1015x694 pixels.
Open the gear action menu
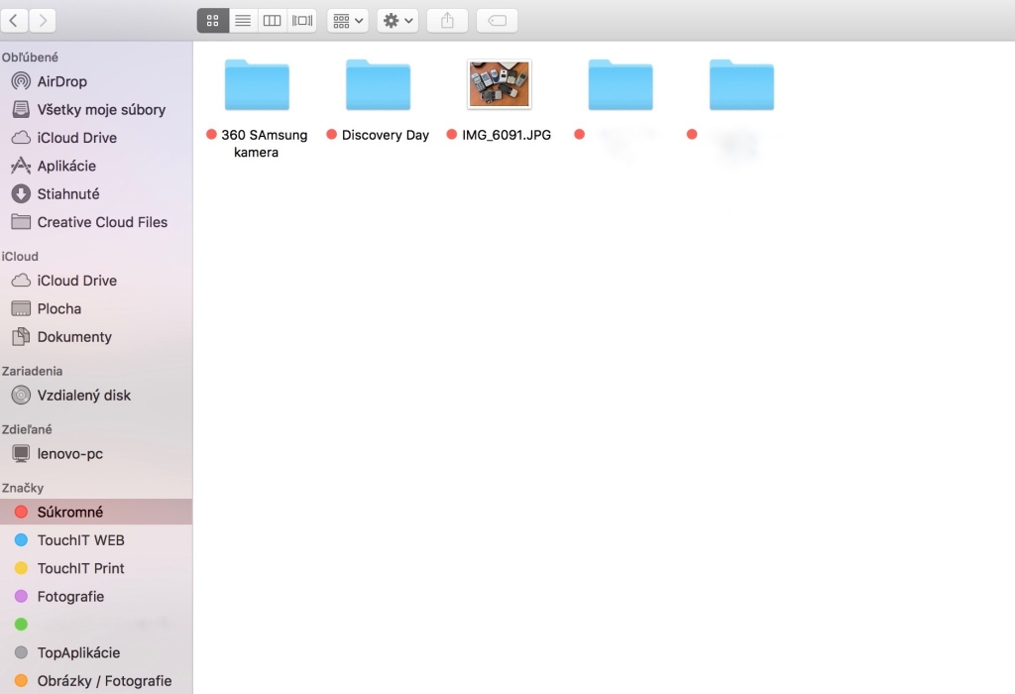(x=396, y=20)
